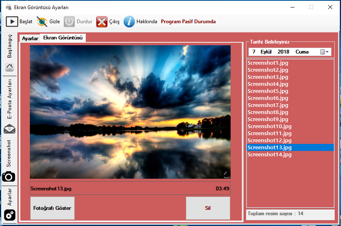Select Screenshot1.jpg in the list

pyautogui.click(x=290, y=63)
